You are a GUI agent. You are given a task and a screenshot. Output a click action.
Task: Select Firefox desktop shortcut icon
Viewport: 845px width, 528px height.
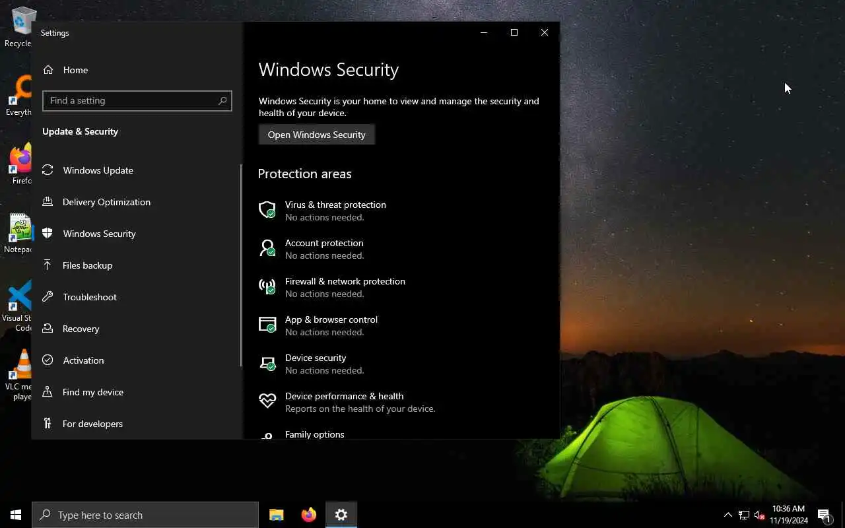20,165
